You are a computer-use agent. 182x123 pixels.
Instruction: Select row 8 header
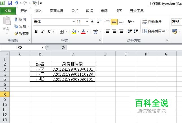(5, 95)
